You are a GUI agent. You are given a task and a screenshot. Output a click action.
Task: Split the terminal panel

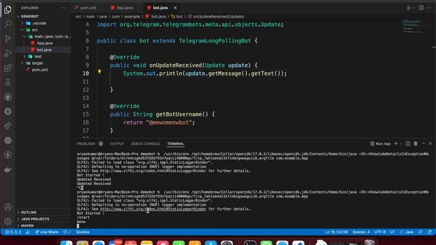(407, 144)
